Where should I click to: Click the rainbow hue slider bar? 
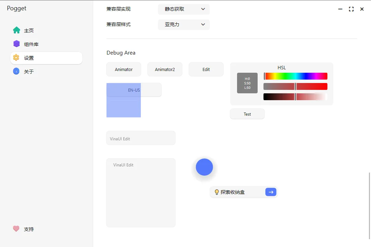[295, 76]
